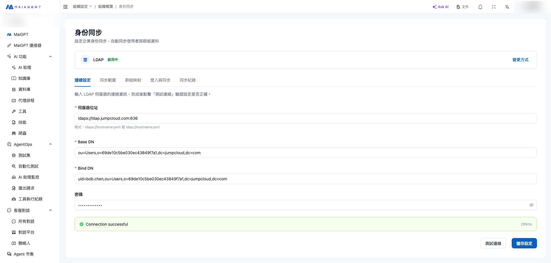Collapse the AgentOps section
551x263 pixels.
pyautogui.click(x=51, y=144)
